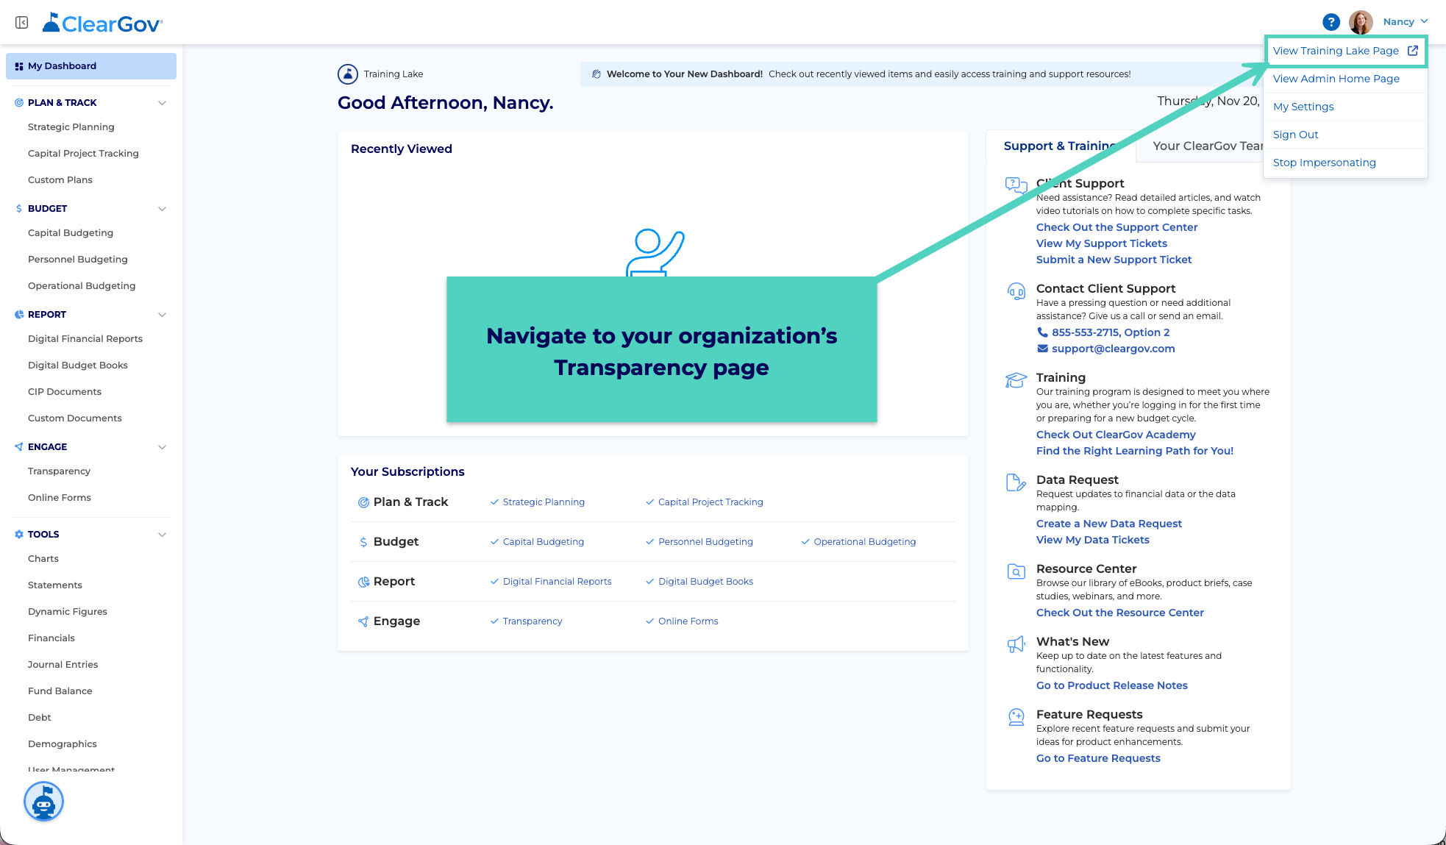The height and width of the screenshot is (845, 1446).
Task: Click the sidebar PLAN & TRACK target icon
Action: tap(19, 103)
